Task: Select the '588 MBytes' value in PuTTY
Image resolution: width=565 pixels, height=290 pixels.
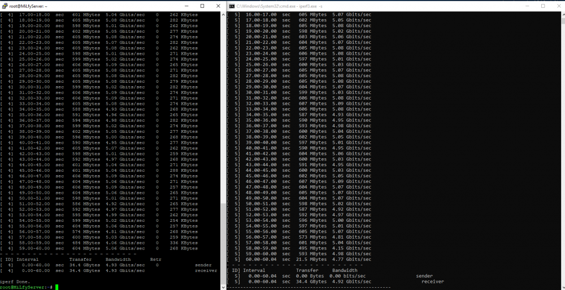Action: click(85, 109)
